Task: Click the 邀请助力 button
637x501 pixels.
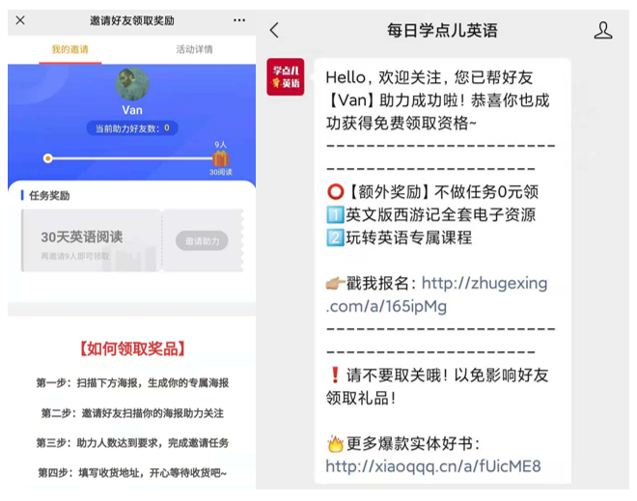Action: (202, 241)
